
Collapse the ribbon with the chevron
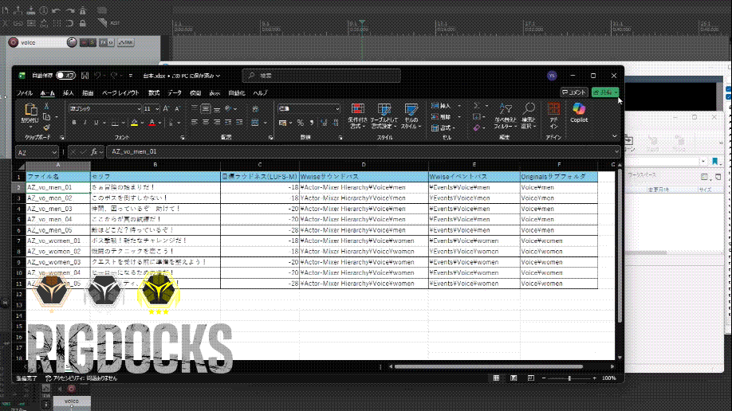tap(614, 136)
